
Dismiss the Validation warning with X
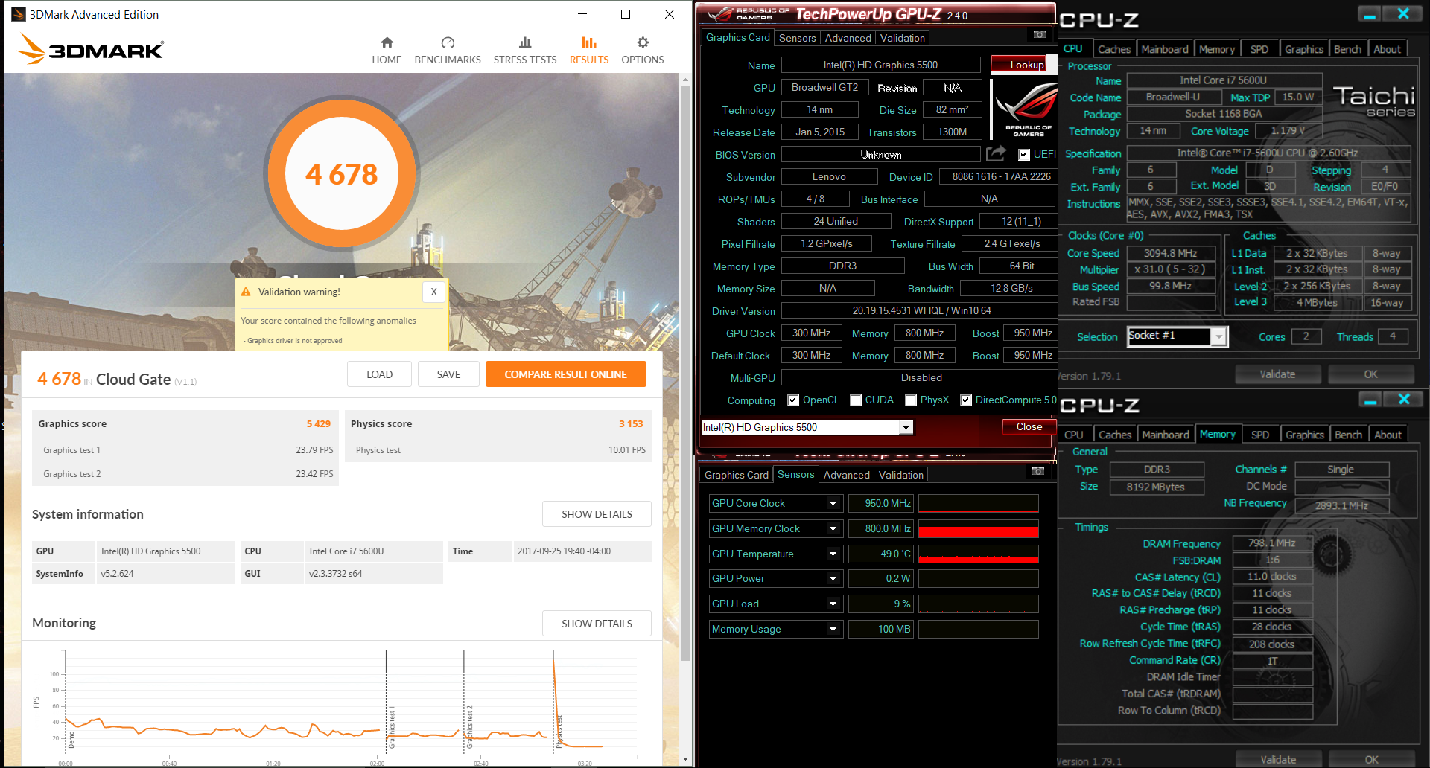pos(433,292)
